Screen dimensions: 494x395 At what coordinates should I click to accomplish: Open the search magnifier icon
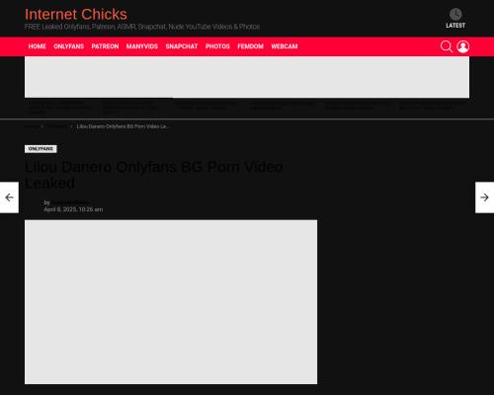pyautogui.click(x=447, y=46)
